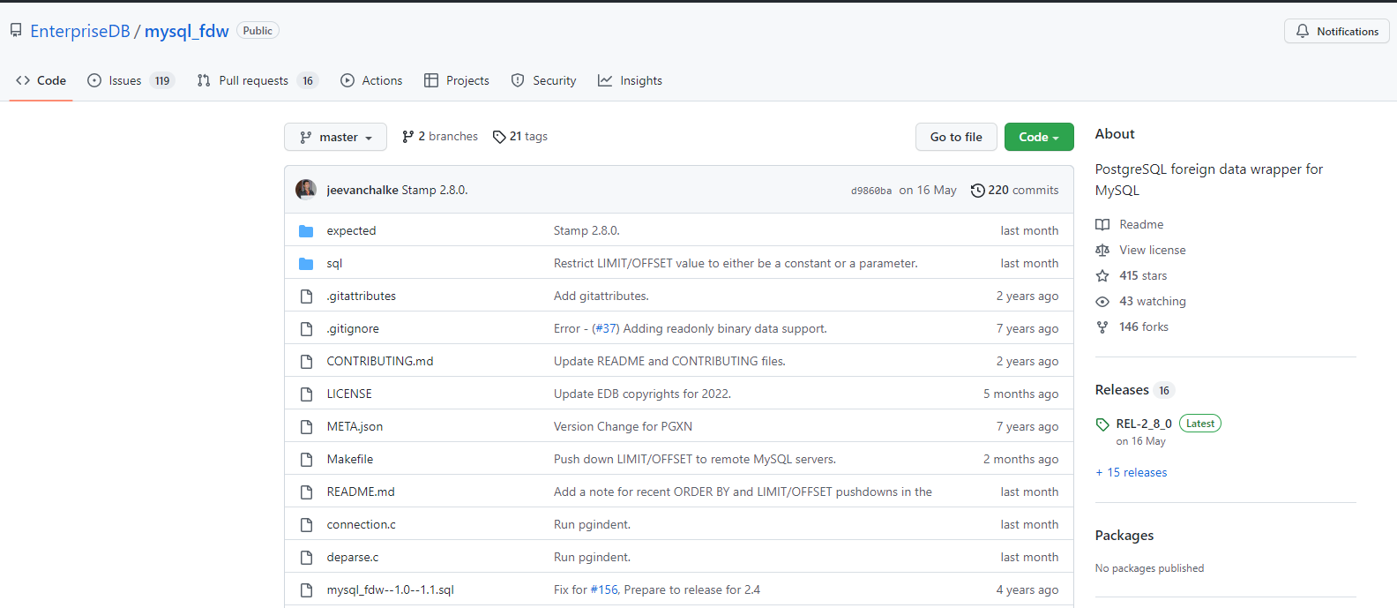Open the connection.c file
The image size is (1397, 608).
coord(362,525)
